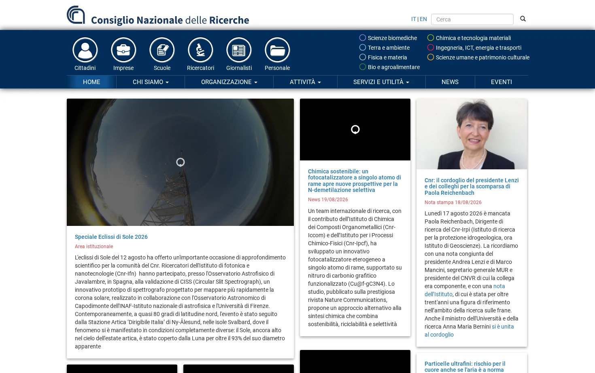This screenshot has width=595, height=373.
Task: Open the Imprese briefcase icon
Action: [123, 50]
